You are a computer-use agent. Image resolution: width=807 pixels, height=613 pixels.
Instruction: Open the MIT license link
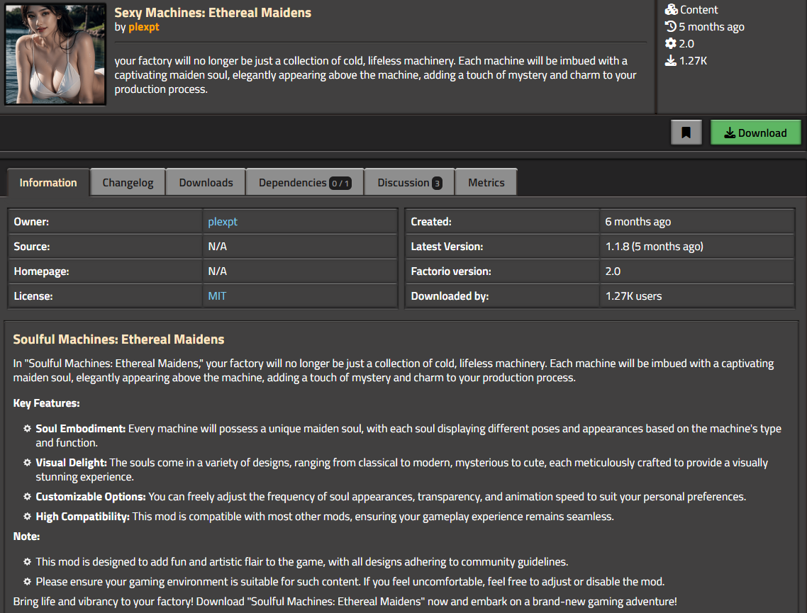217,296
